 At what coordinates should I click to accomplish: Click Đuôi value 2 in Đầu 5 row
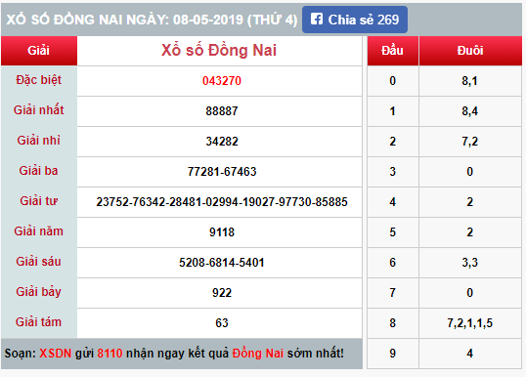pos(470,232)
